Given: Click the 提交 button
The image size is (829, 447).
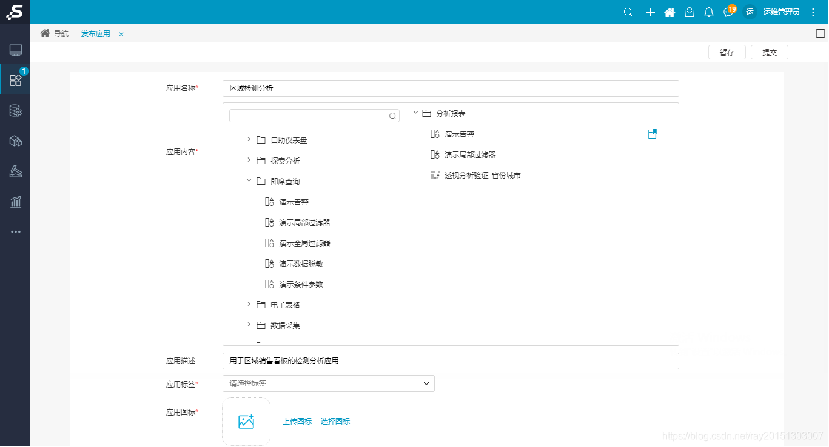Looking at the screenshot, I should (x=770, y=52).
